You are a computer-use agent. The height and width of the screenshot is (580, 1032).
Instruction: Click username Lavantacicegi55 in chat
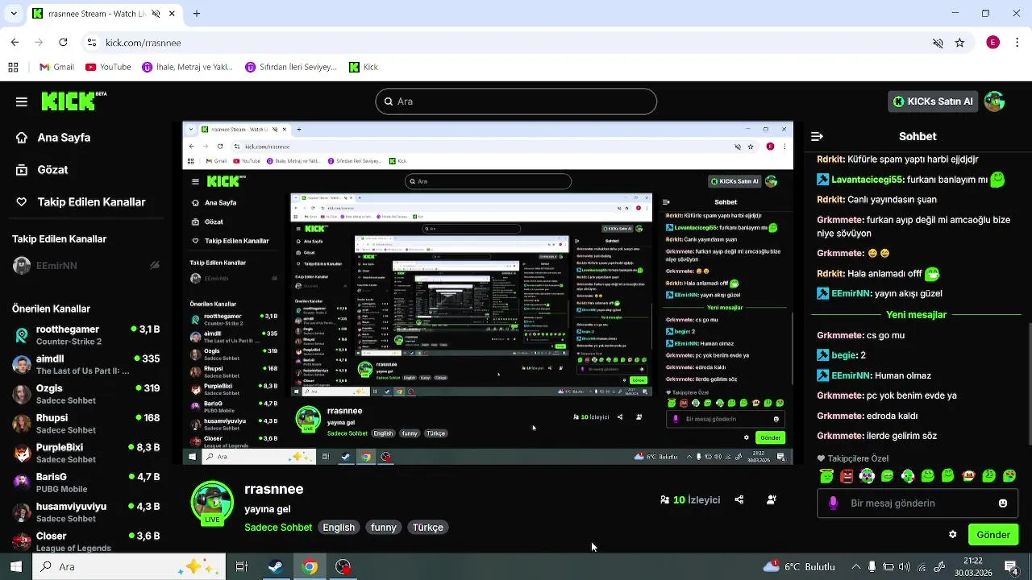pos(868,180)
